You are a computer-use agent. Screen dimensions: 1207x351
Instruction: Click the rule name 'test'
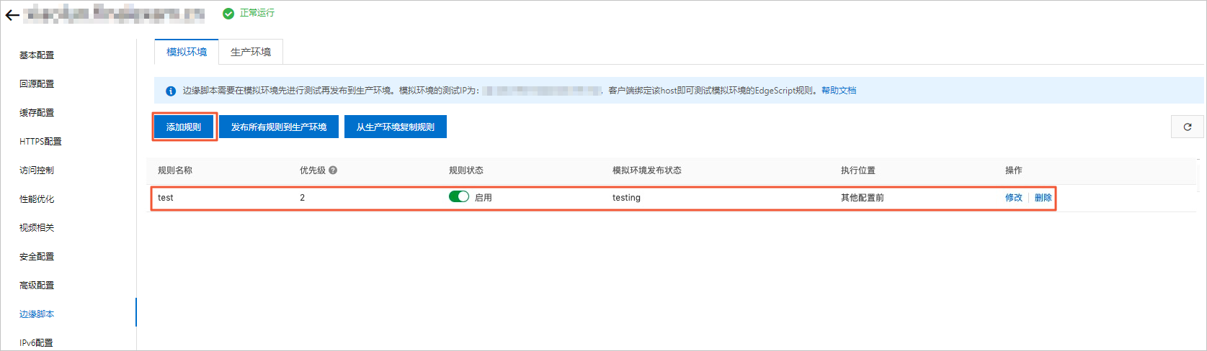166,197
